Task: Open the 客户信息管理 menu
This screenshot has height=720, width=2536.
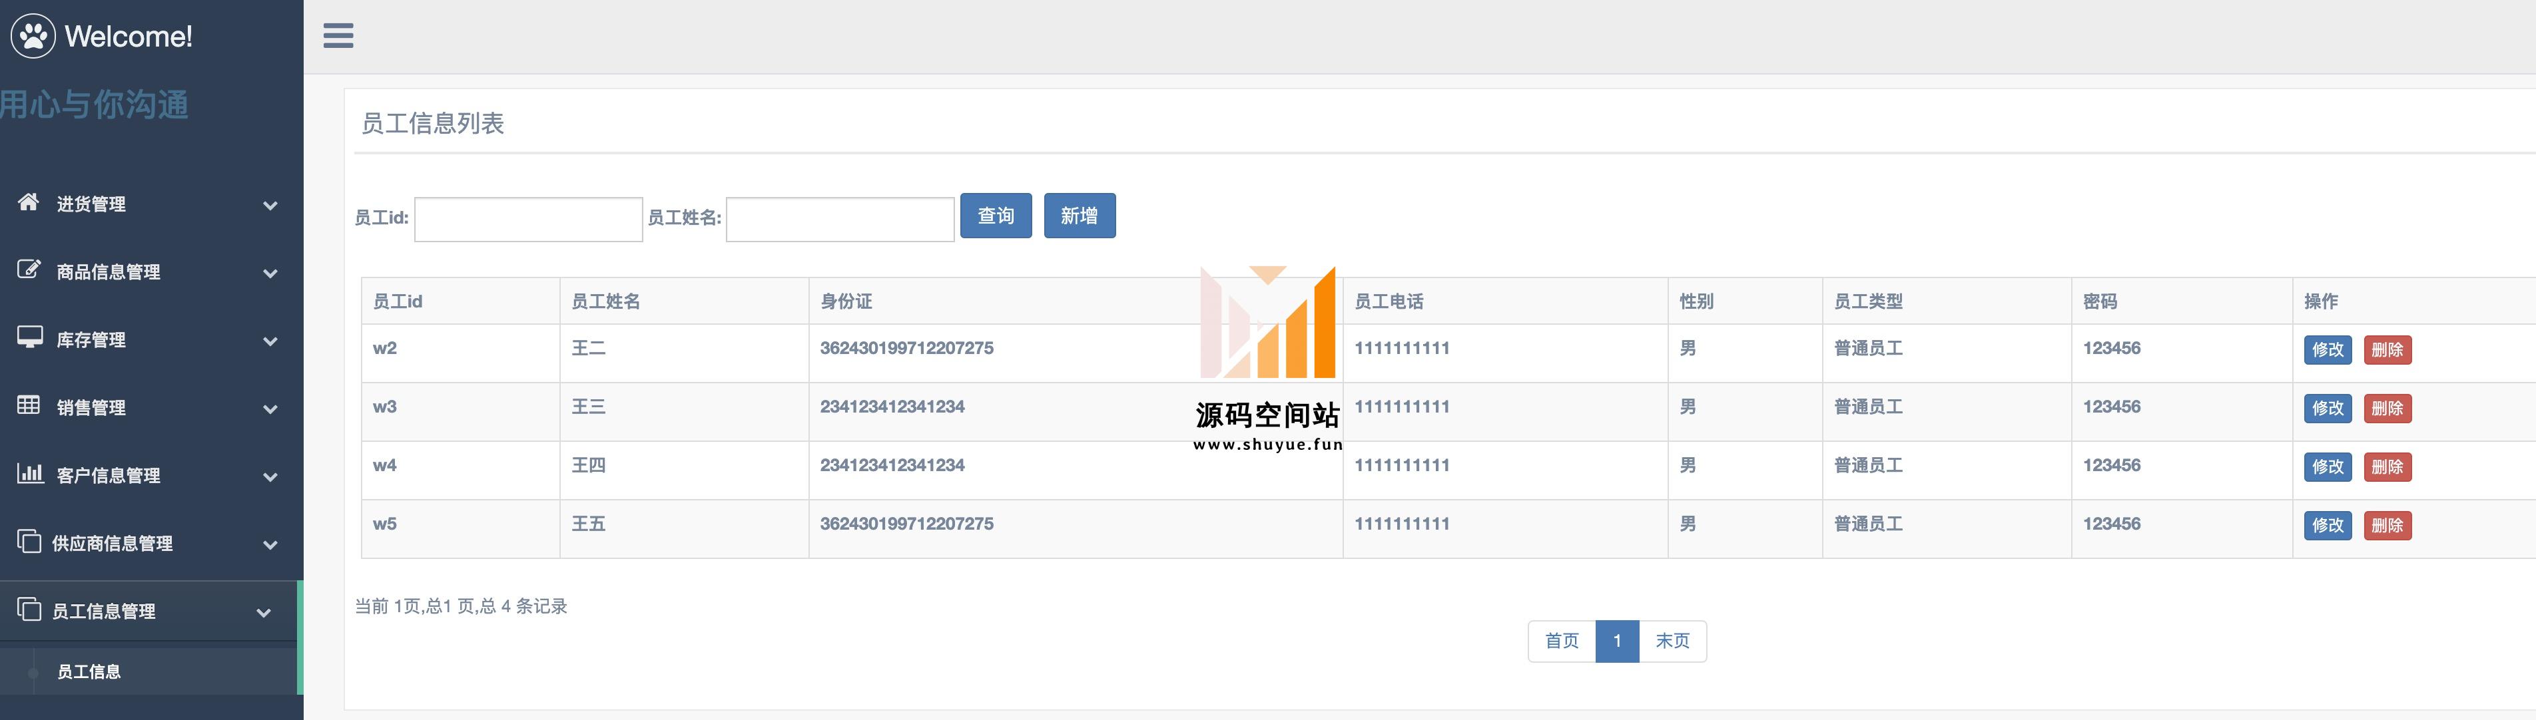Action: pyautogui.click(x=152, y=476)
